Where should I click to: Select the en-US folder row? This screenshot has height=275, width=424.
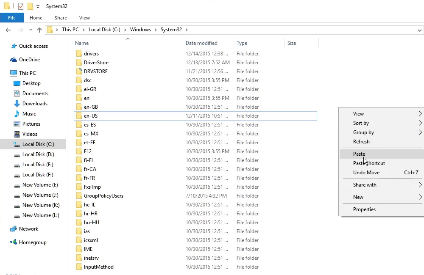[x=195, y=116]
